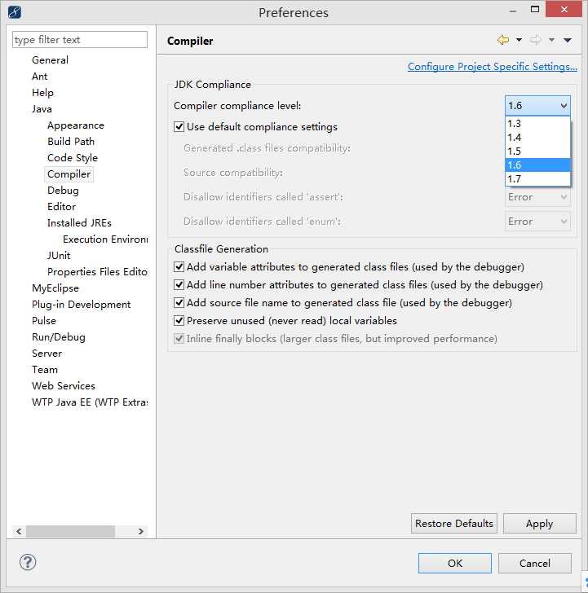Toggle Preserve unused local variables checkbox

click(179, 321)
